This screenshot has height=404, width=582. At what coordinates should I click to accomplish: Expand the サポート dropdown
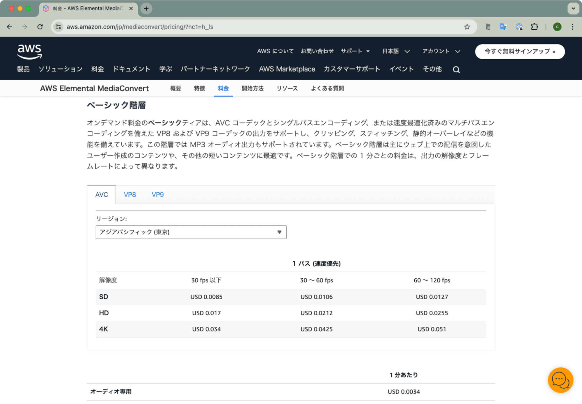pos(355,51)
